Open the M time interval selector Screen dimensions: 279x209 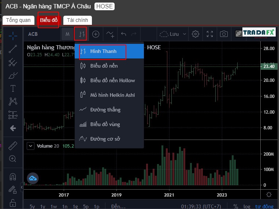67,34
